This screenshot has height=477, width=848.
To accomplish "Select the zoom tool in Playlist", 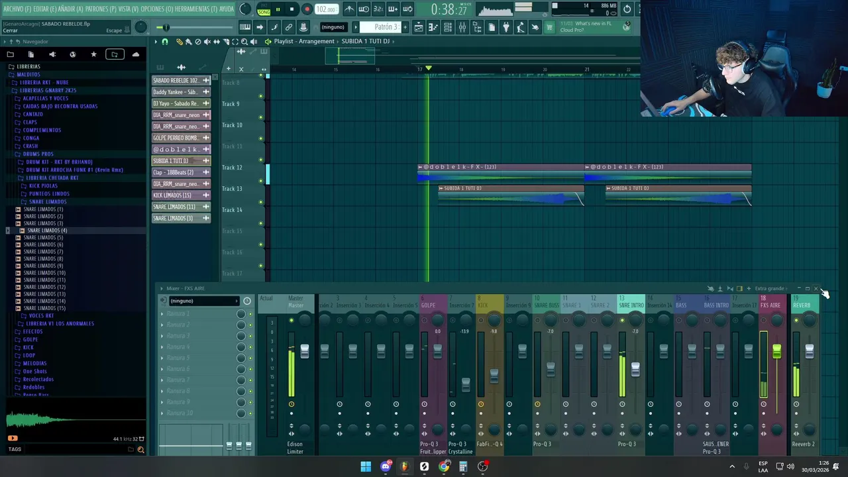I will 244,42.
